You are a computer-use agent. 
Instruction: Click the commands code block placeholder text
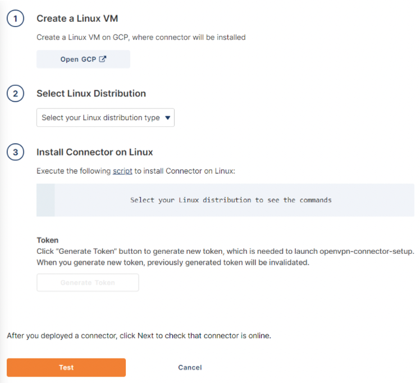[x=231, y=200]
